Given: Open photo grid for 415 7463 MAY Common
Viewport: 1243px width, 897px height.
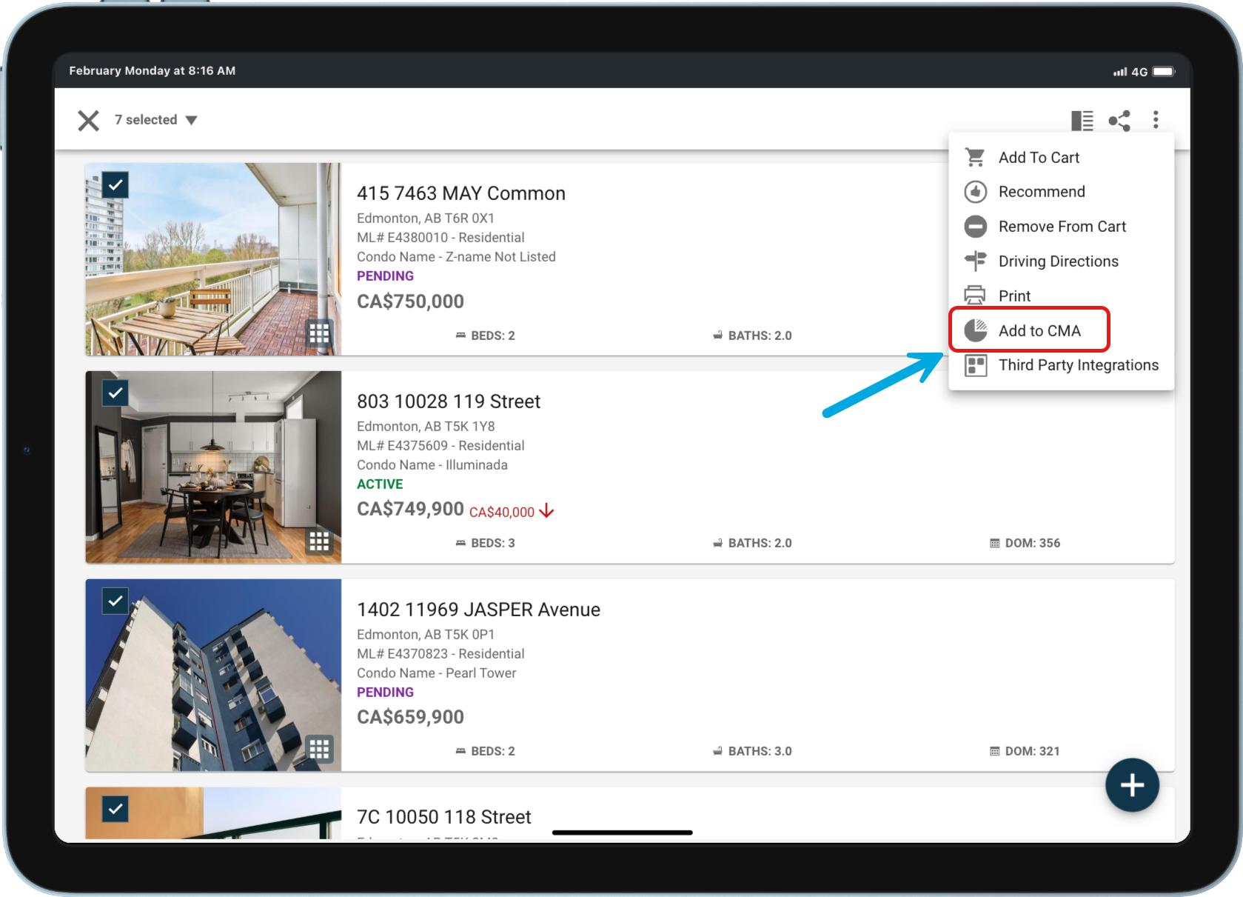Looking at the screenshot, I should point(319,334).
